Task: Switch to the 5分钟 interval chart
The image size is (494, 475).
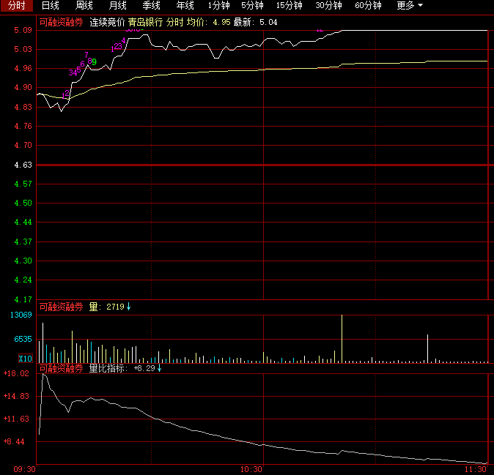Action: pyautogui.click(x=252, y=6)
